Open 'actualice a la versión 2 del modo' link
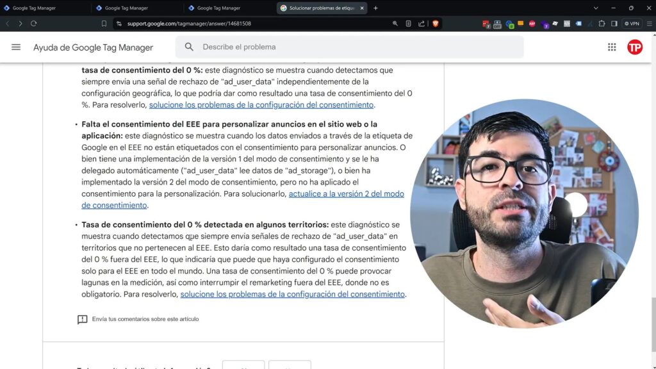Viewport: 656px width, 369px height. [x=347, y=193]
